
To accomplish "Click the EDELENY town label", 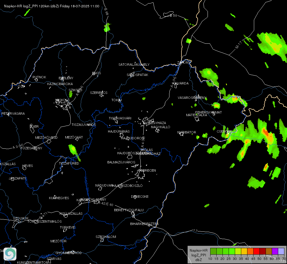I will (66, 78).
